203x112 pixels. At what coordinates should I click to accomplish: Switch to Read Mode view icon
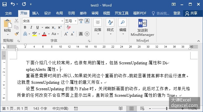coord(121,109)
